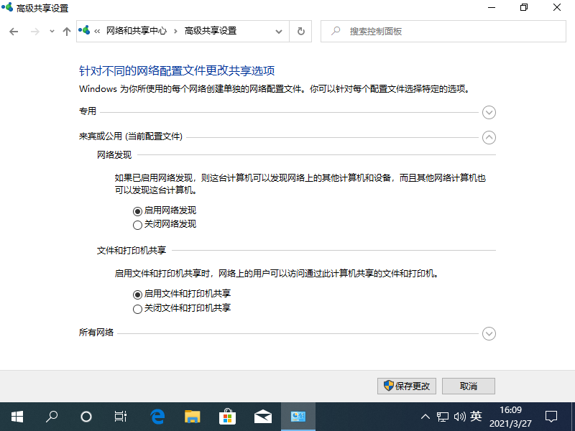选择关闭网络发现单选按钮
This screenshot has width=575, height=431.
pyautogui.click(x=136, y=224)
